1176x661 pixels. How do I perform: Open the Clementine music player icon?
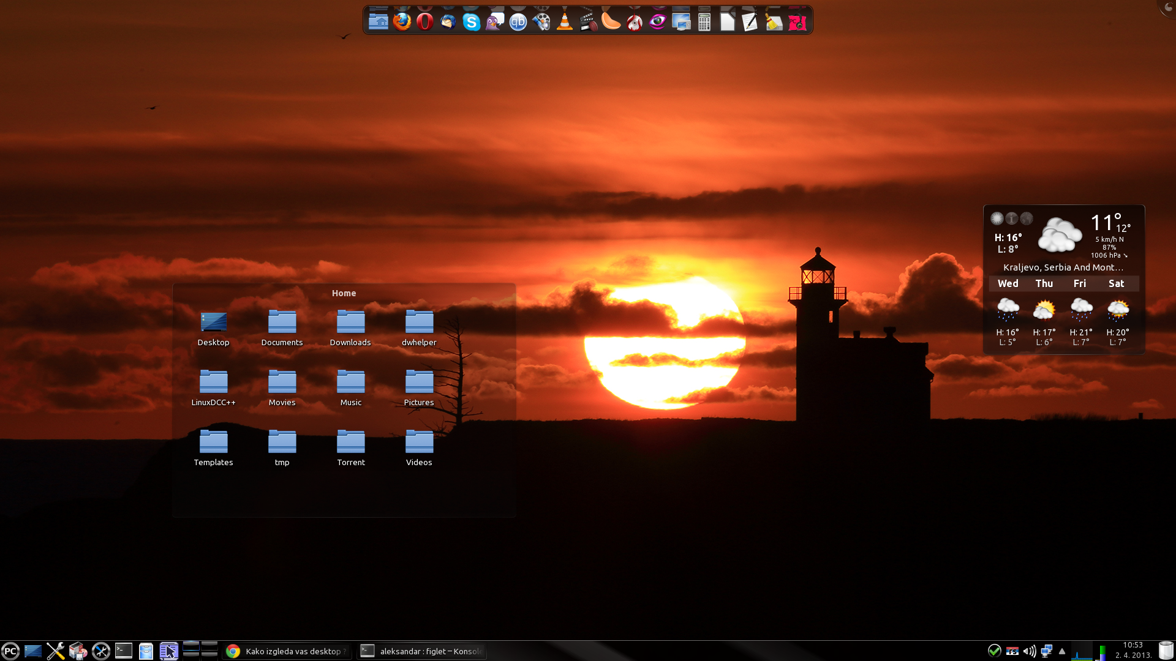pos(611,22)
